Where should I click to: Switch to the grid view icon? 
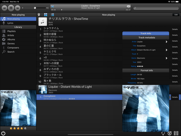click(x=46, y=15)
